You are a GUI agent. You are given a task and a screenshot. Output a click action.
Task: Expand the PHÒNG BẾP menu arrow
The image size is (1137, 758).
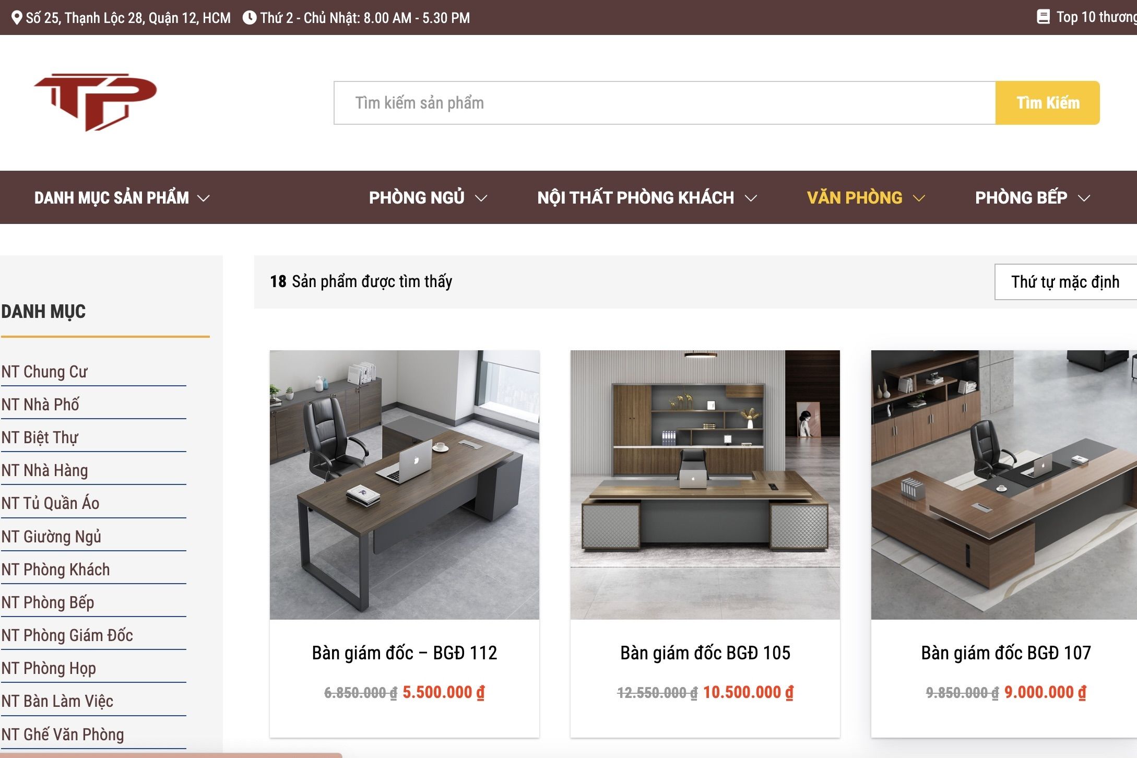pyautogui.click(x=1084, y=198)
